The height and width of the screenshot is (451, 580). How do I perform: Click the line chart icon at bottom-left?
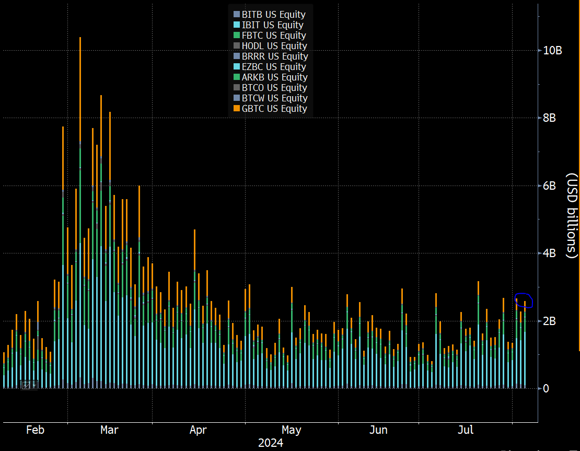click(x=26, y=385)
